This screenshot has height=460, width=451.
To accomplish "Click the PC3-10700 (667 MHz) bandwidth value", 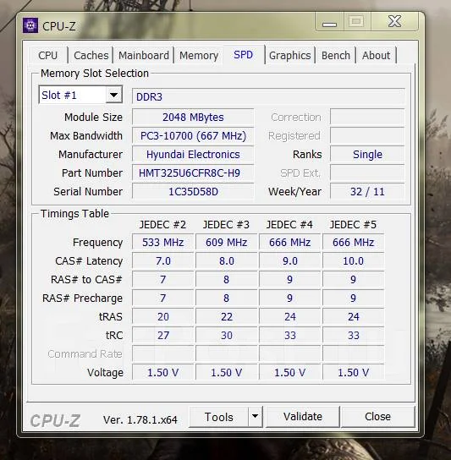I will [193, 136].
